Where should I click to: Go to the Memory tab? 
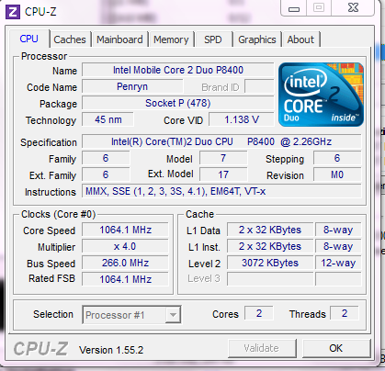tap(171, 39)
